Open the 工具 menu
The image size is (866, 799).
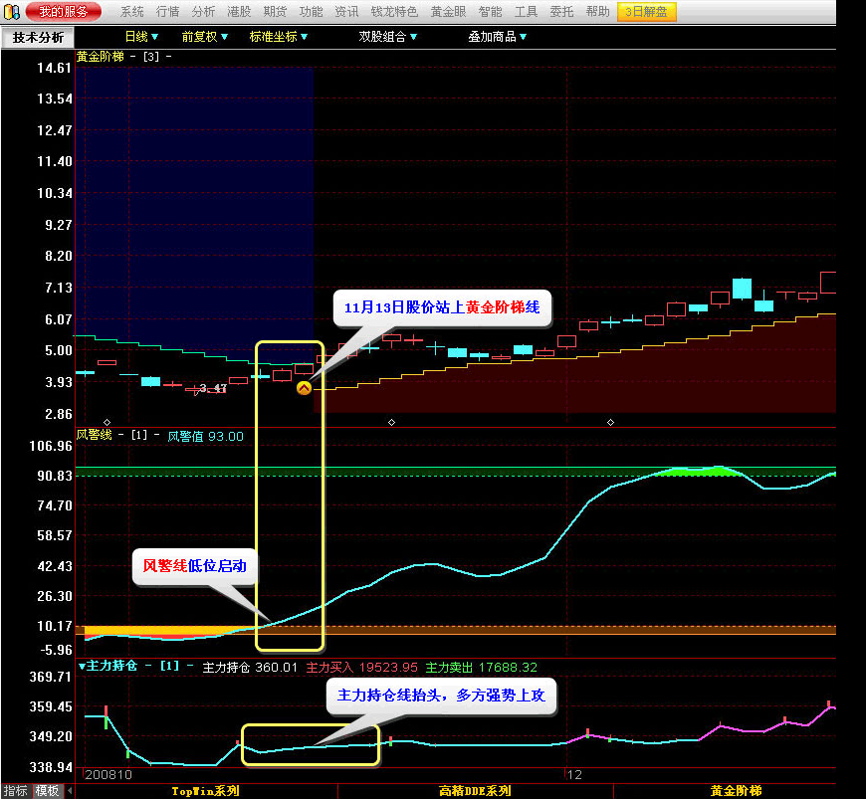click(526, 12)
